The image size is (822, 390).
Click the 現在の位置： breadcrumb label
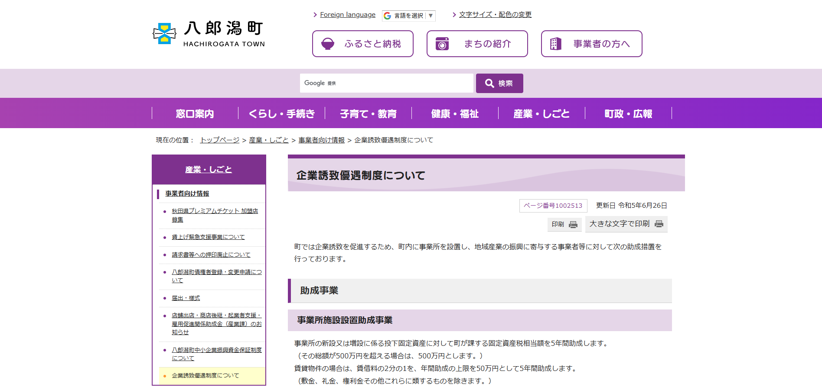pyautogui.click(x=175, y=140)
